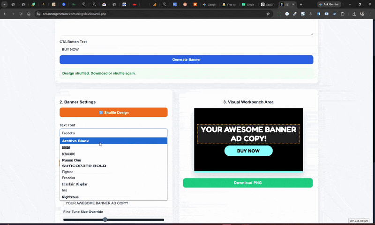Image resolution: width=375 pixels, height=225 pixels.
Task: Open the white circle extension icon
Action: pyautogui.click(x=287, y=14)
